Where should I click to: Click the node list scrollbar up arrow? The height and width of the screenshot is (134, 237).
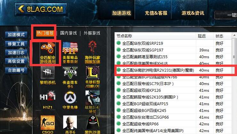234,35
